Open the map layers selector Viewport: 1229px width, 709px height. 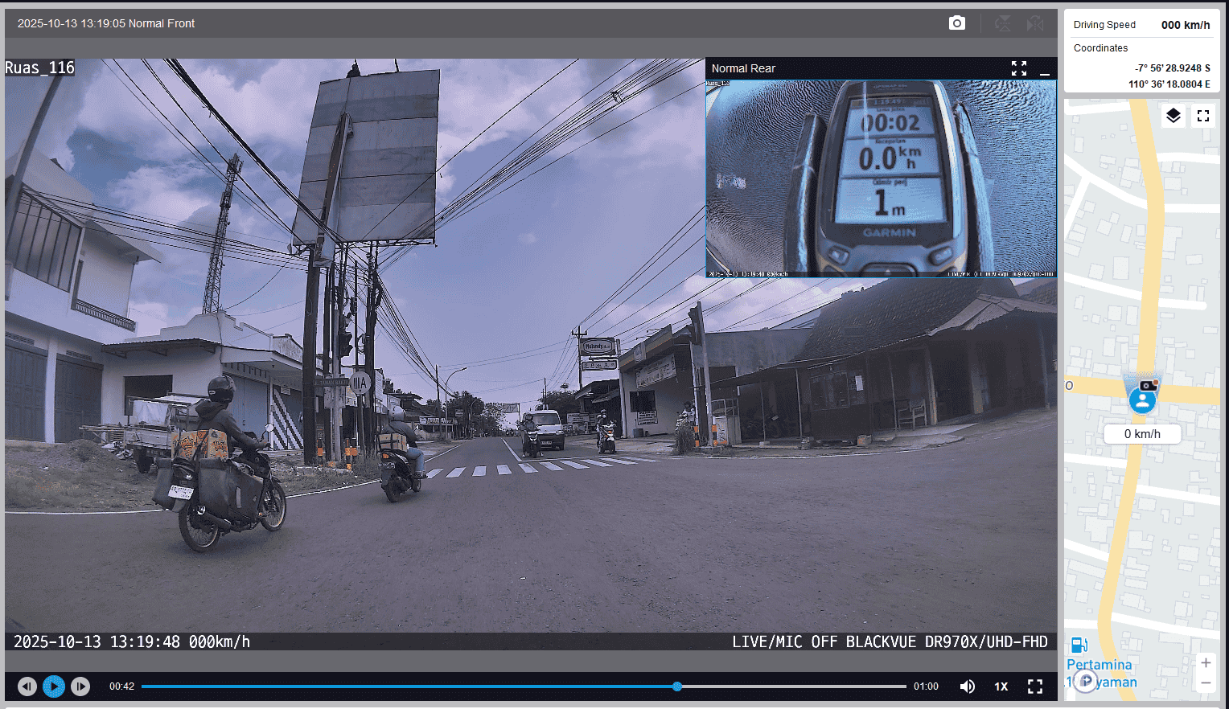pyautogui.click(x=1174, y=116)
